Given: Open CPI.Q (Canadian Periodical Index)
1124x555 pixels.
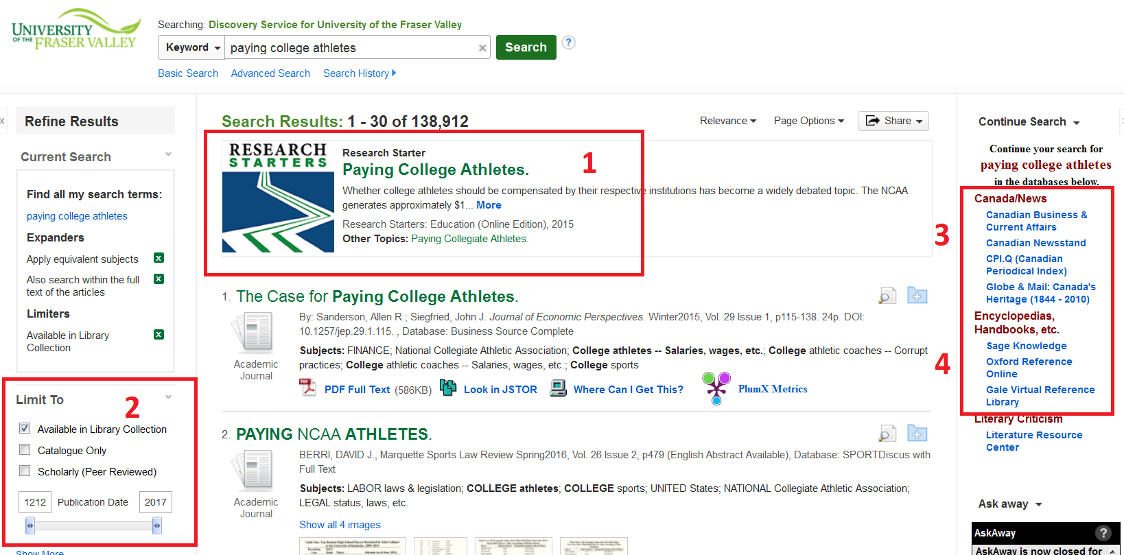Looking at the screenshot, I should (1027, 265).
